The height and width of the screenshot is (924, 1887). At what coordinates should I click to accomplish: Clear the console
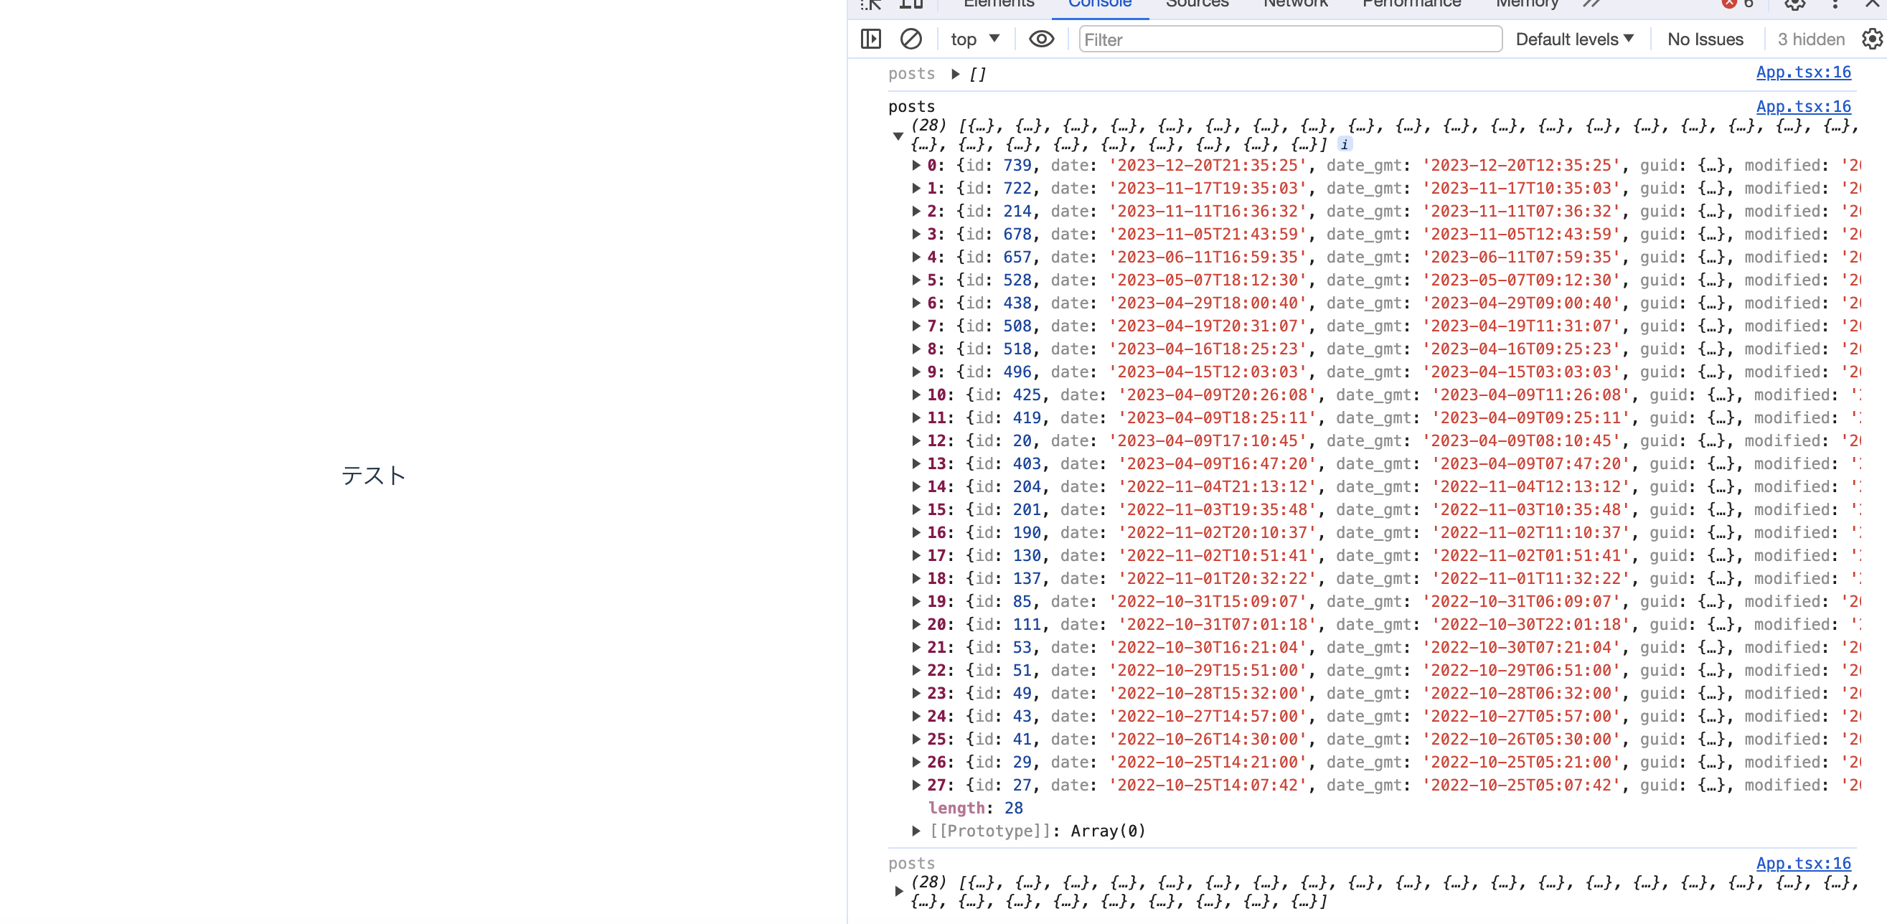click(x=910, y=39)
